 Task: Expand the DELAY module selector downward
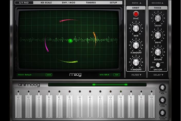pos(158,75)
